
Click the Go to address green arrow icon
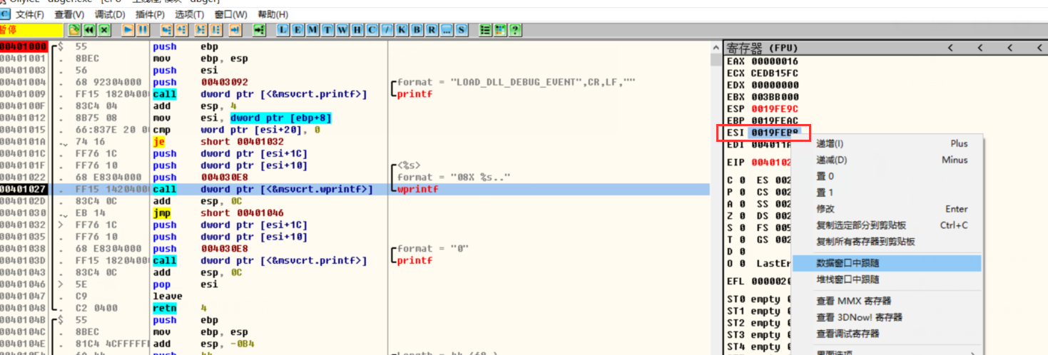[x=259, y=30]
